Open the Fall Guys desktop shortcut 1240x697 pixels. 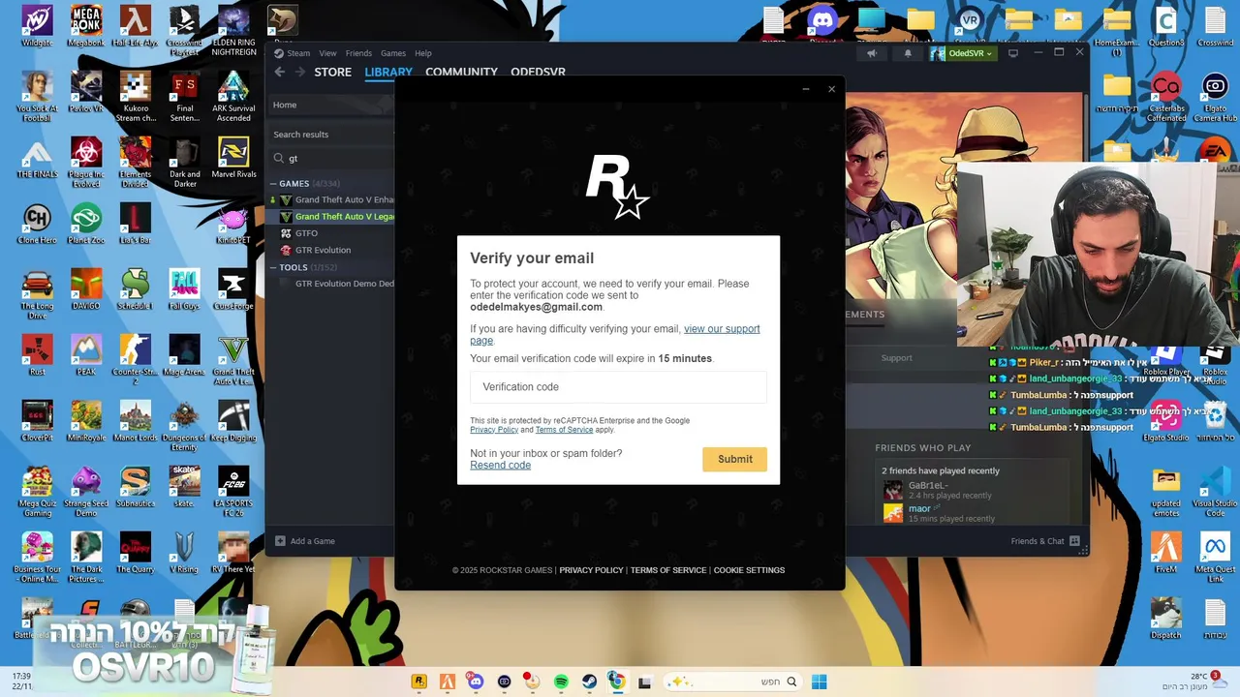pos(184,289)
